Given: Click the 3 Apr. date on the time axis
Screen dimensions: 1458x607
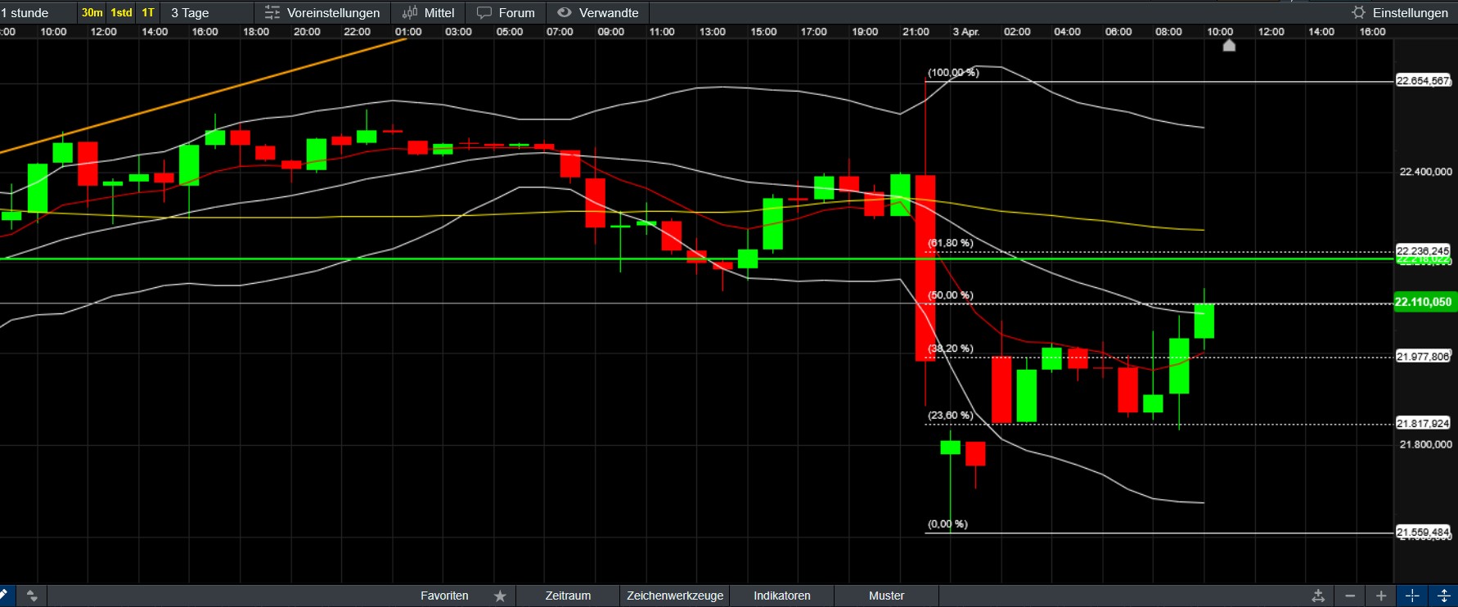Looking at the screenshot, I should pos(966,32).
